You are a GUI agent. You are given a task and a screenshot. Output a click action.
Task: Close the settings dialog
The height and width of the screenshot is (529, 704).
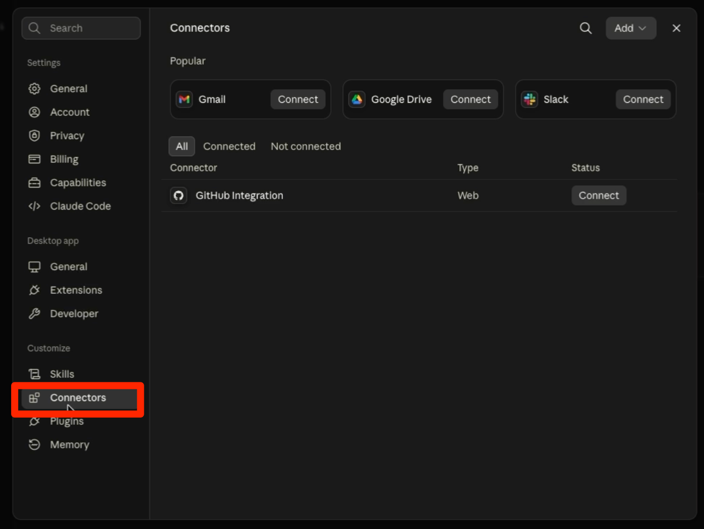coord(676,28)
